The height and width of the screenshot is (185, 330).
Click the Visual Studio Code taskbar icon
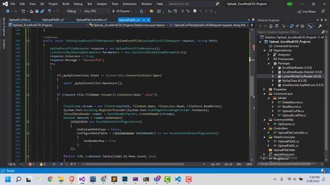[178, 179]
